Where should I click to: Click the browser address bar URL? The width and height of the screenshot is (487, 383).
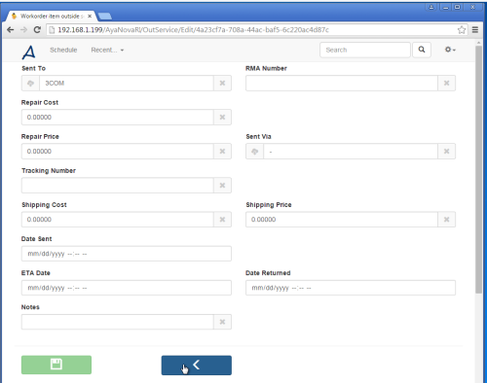coord(193,30)
